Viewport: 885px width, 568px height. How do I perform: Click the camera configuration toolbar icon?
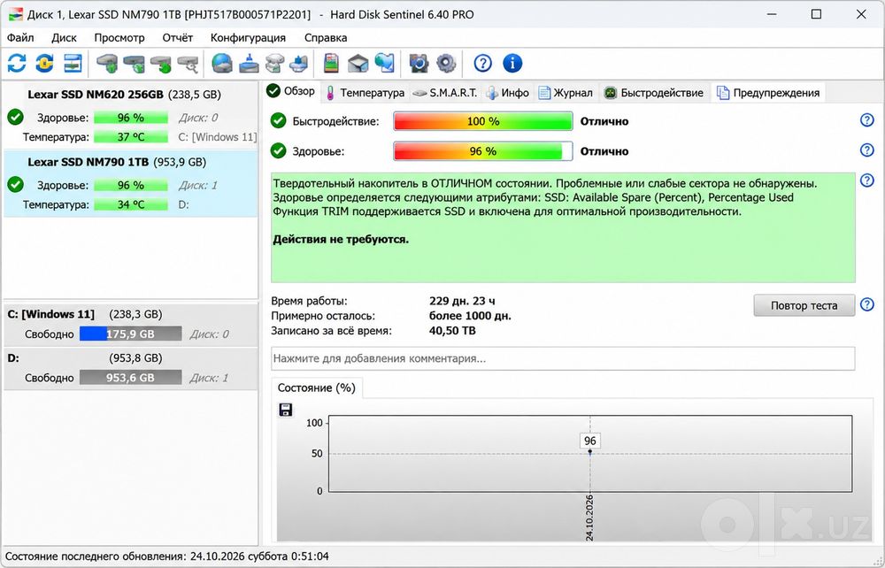point(419,63)
